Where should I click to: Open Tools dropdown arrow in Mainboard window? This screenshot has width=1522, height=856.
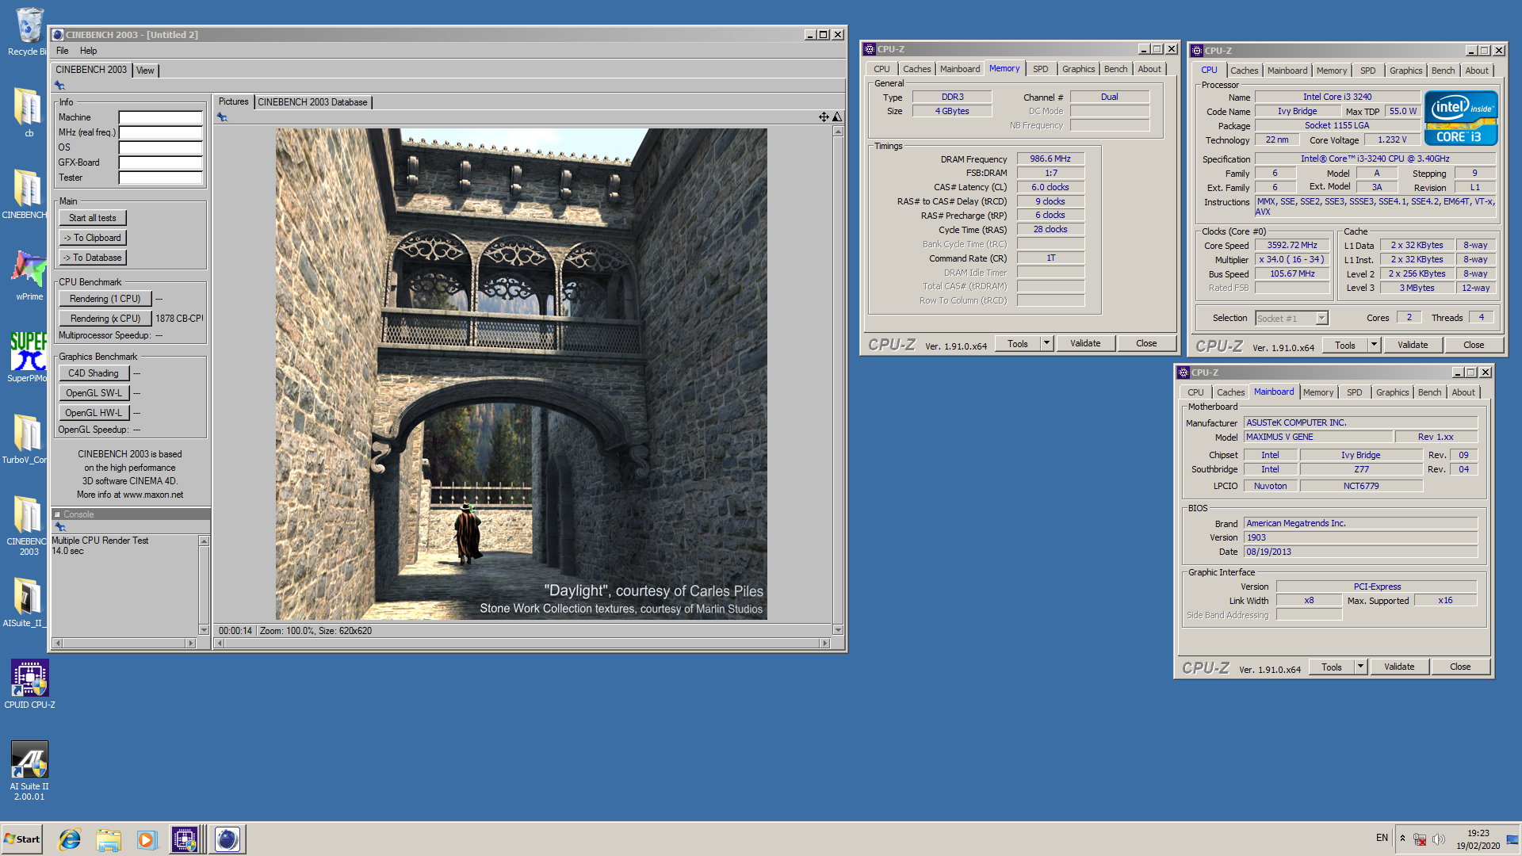click(1360, 667)
